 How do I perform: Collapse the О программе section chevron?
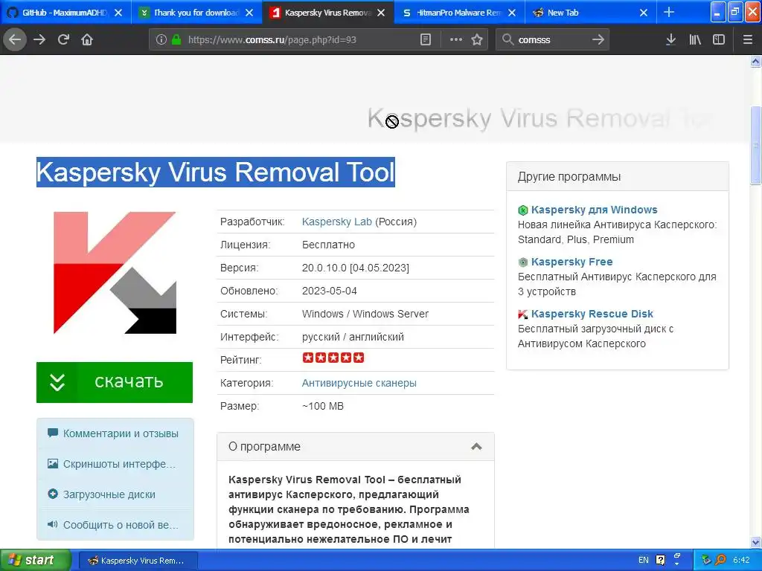(476, 447)
